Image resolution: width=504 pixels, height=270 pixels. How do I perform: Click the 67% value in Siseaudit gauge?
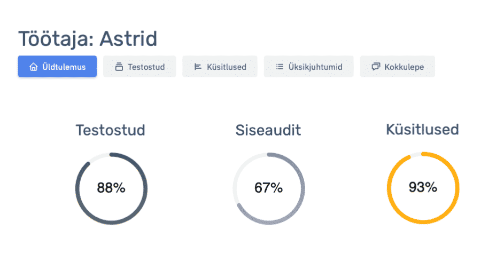(268, 188)
